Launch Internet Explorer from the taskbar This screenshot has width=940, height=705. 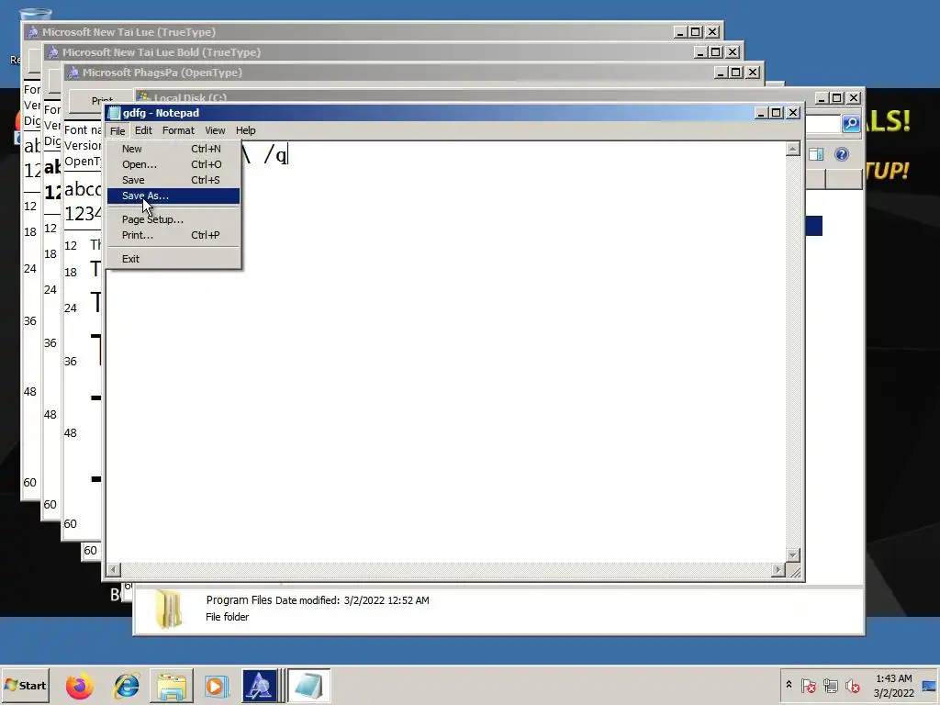(126, 686)
